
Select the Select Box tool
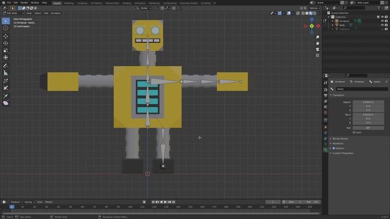click(x=5, y=21)
